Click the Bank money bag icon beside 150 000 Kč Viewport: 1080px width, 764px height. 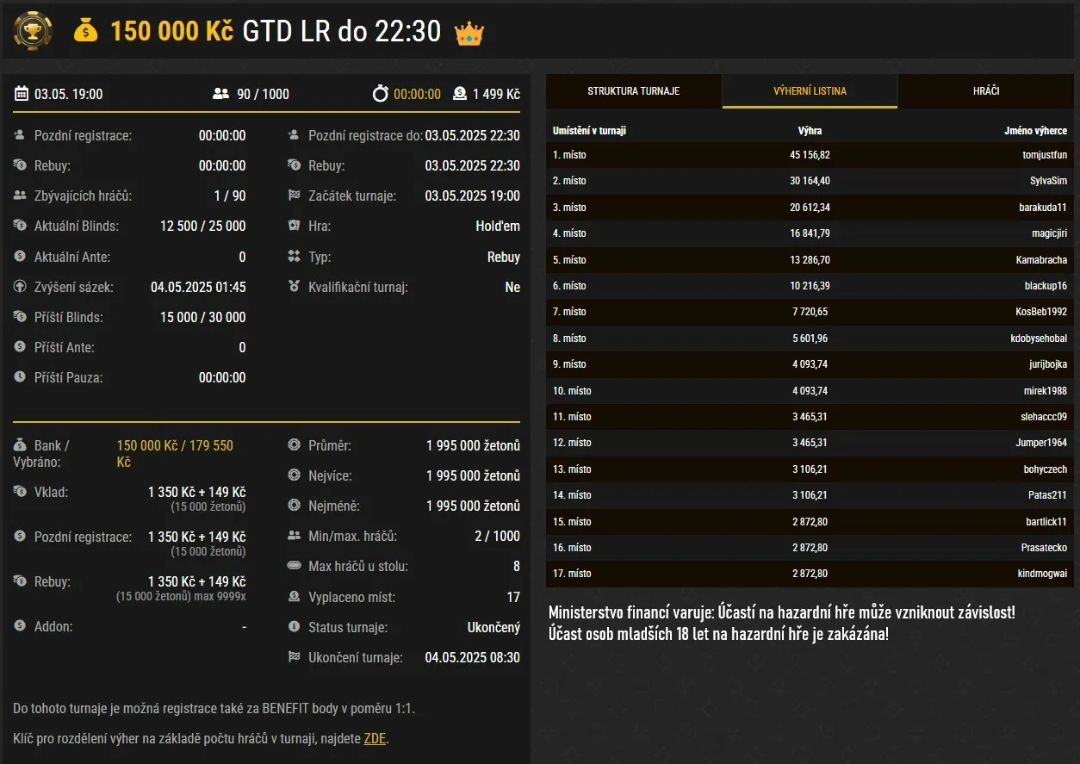pyautogui.click(x=19, y=445)
